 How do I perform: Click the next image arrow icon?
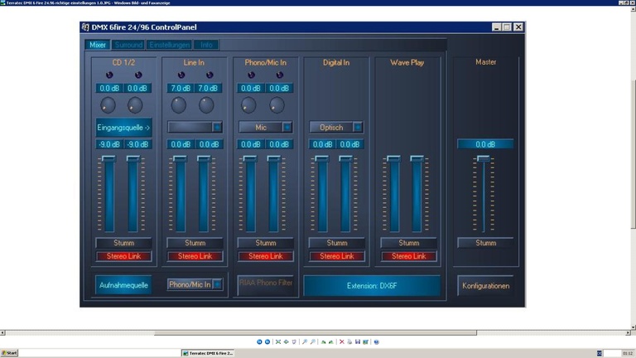click(x=267, y=341)
